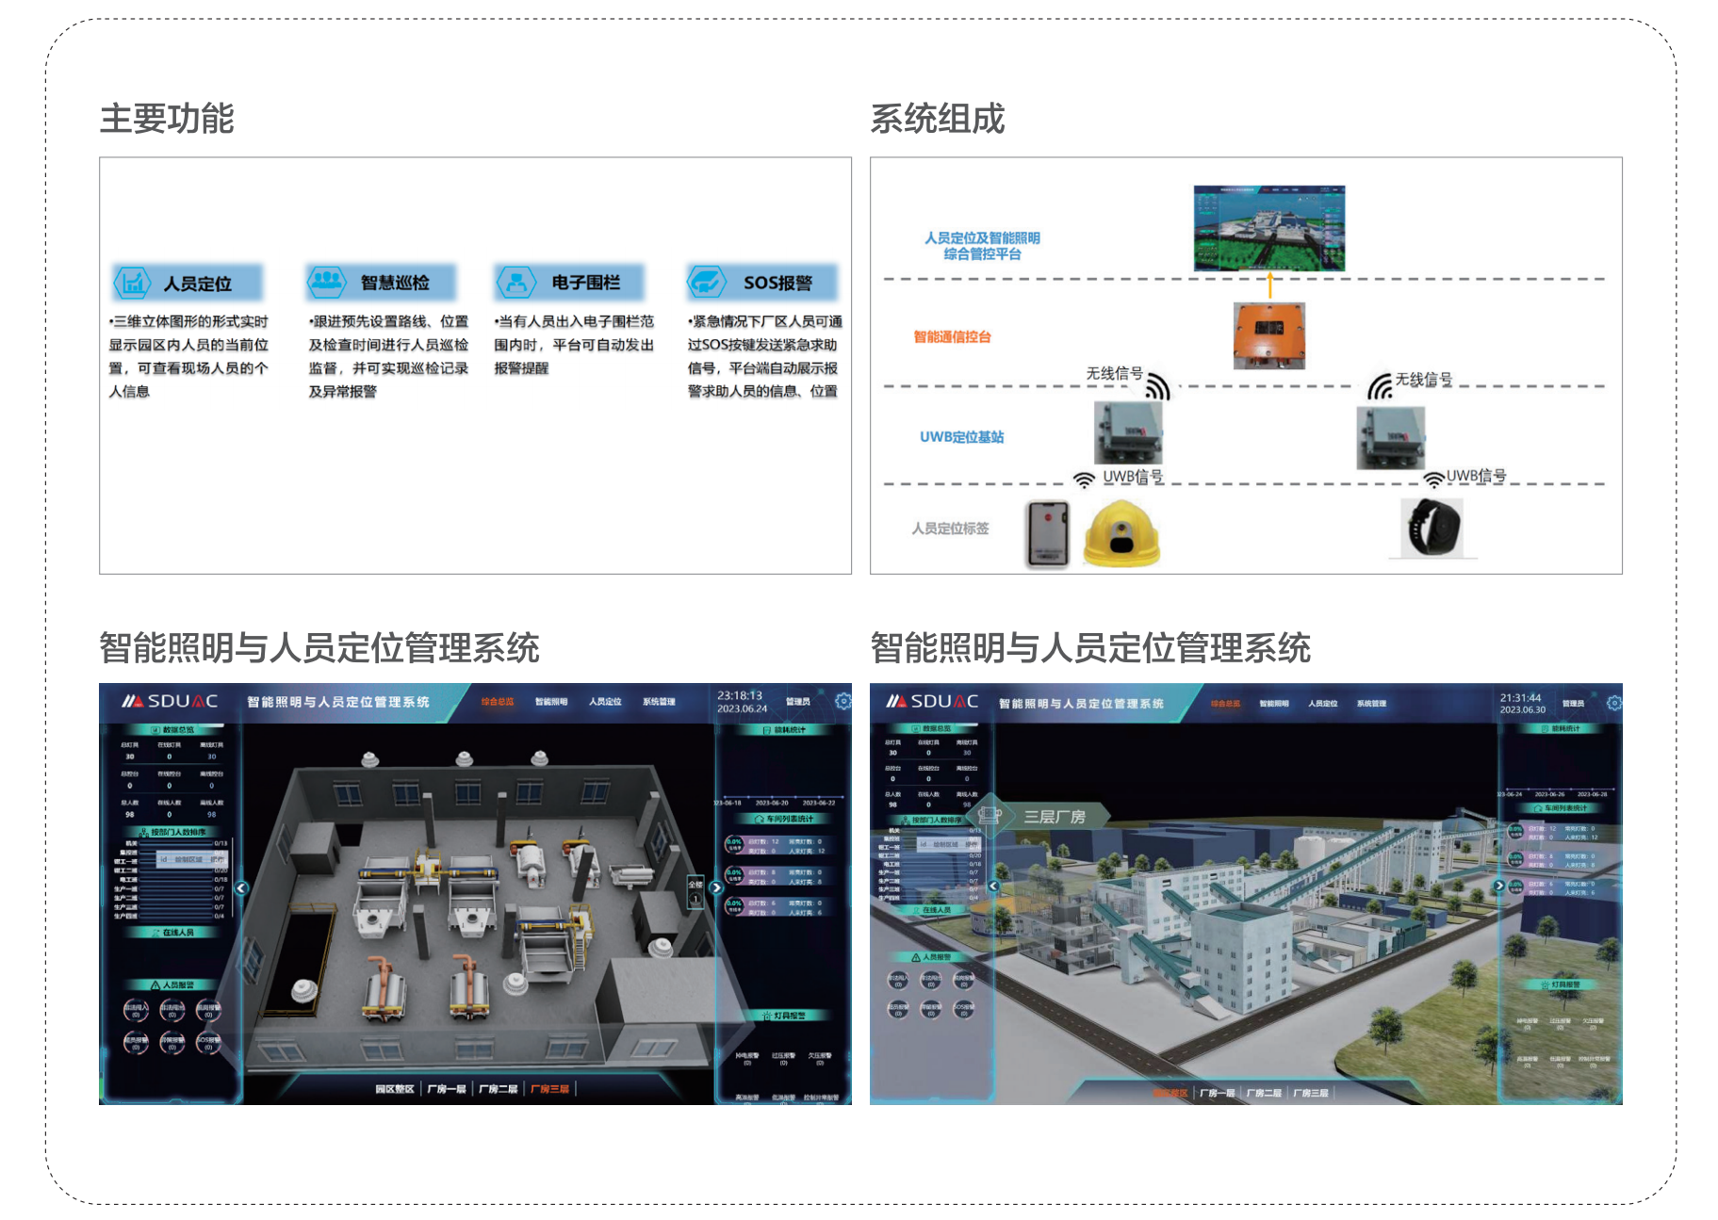Select 厂房三层 in right dashboard bottom bar
The image size is (1718, 1220).
click(x=1310, y=1093)
